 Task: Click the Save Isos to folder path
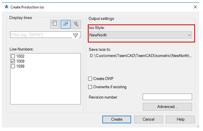[141, 56]
